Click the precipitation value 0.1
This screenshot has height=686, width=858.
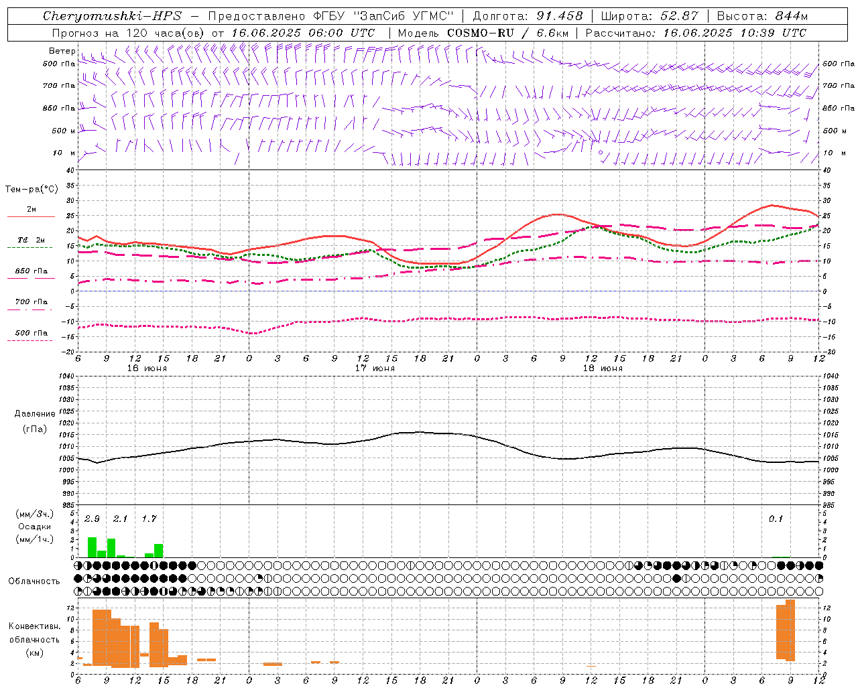pyautogui.click(x=776, y=519)
